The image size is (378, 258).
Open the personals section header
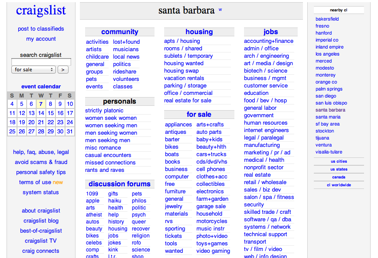point(120,101)
